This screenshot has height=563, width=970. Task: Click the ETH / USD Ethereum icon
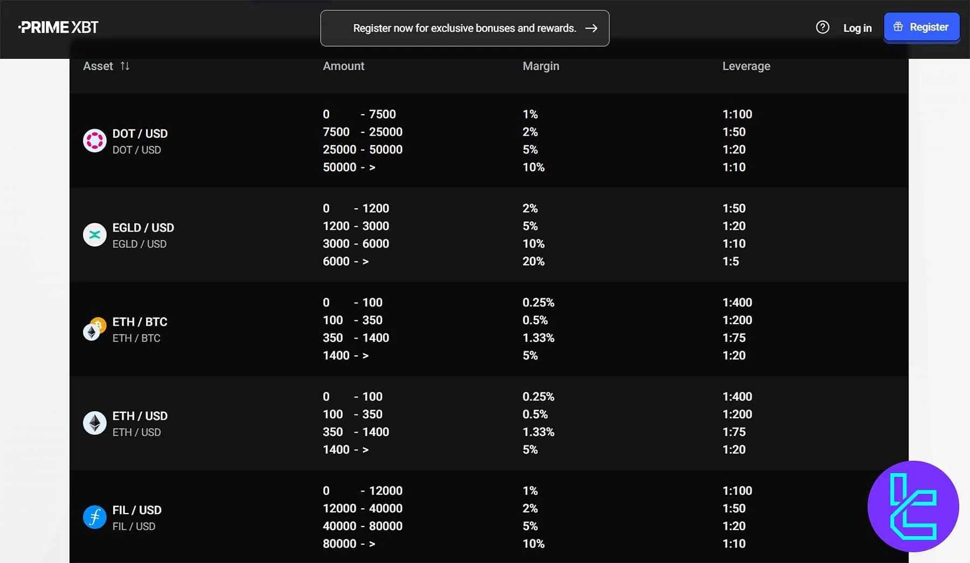[x=95, y=423]
